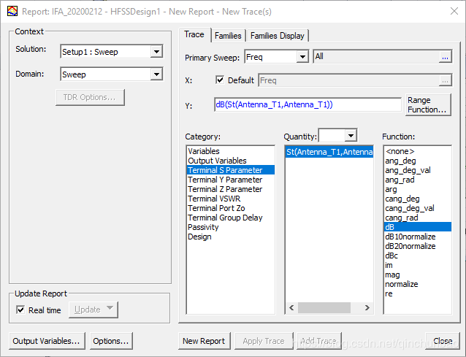
Task: Click the ellipsis button beside All sweep values
Action: (445, 57)
